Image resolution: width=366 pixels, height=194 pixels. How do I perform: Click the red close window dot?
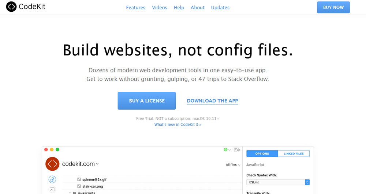tap(46, 149)
